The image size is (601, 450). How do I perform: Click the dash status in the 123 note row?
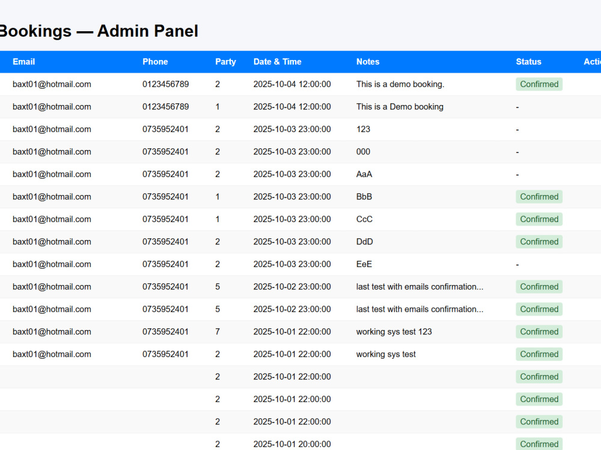pyautogui.click(x=517, y=130)
